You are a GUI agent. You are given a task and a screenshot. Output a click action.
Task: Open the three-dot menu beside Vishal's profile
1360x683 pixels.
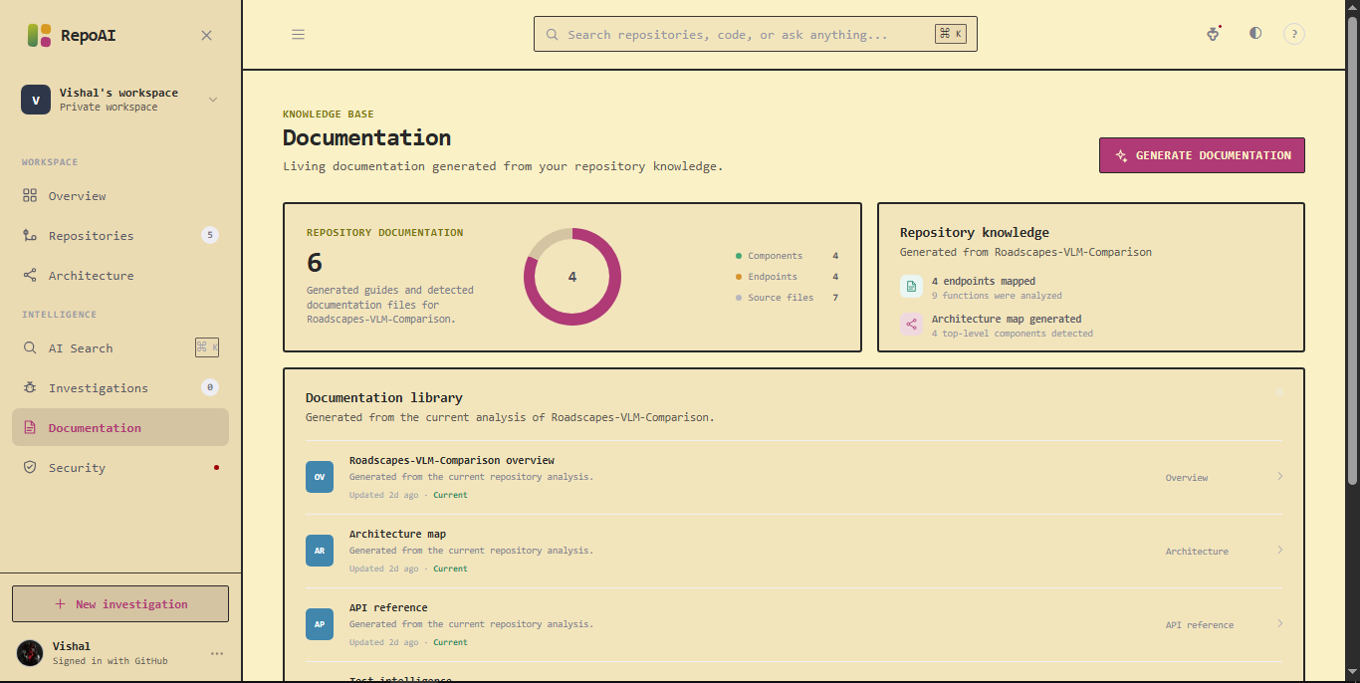click(217, 653)
